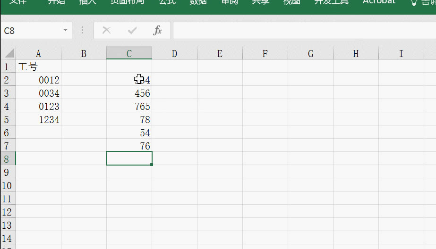436x249 pixels.
Task: Click into the formula bar input
Action: click(304, 30)
